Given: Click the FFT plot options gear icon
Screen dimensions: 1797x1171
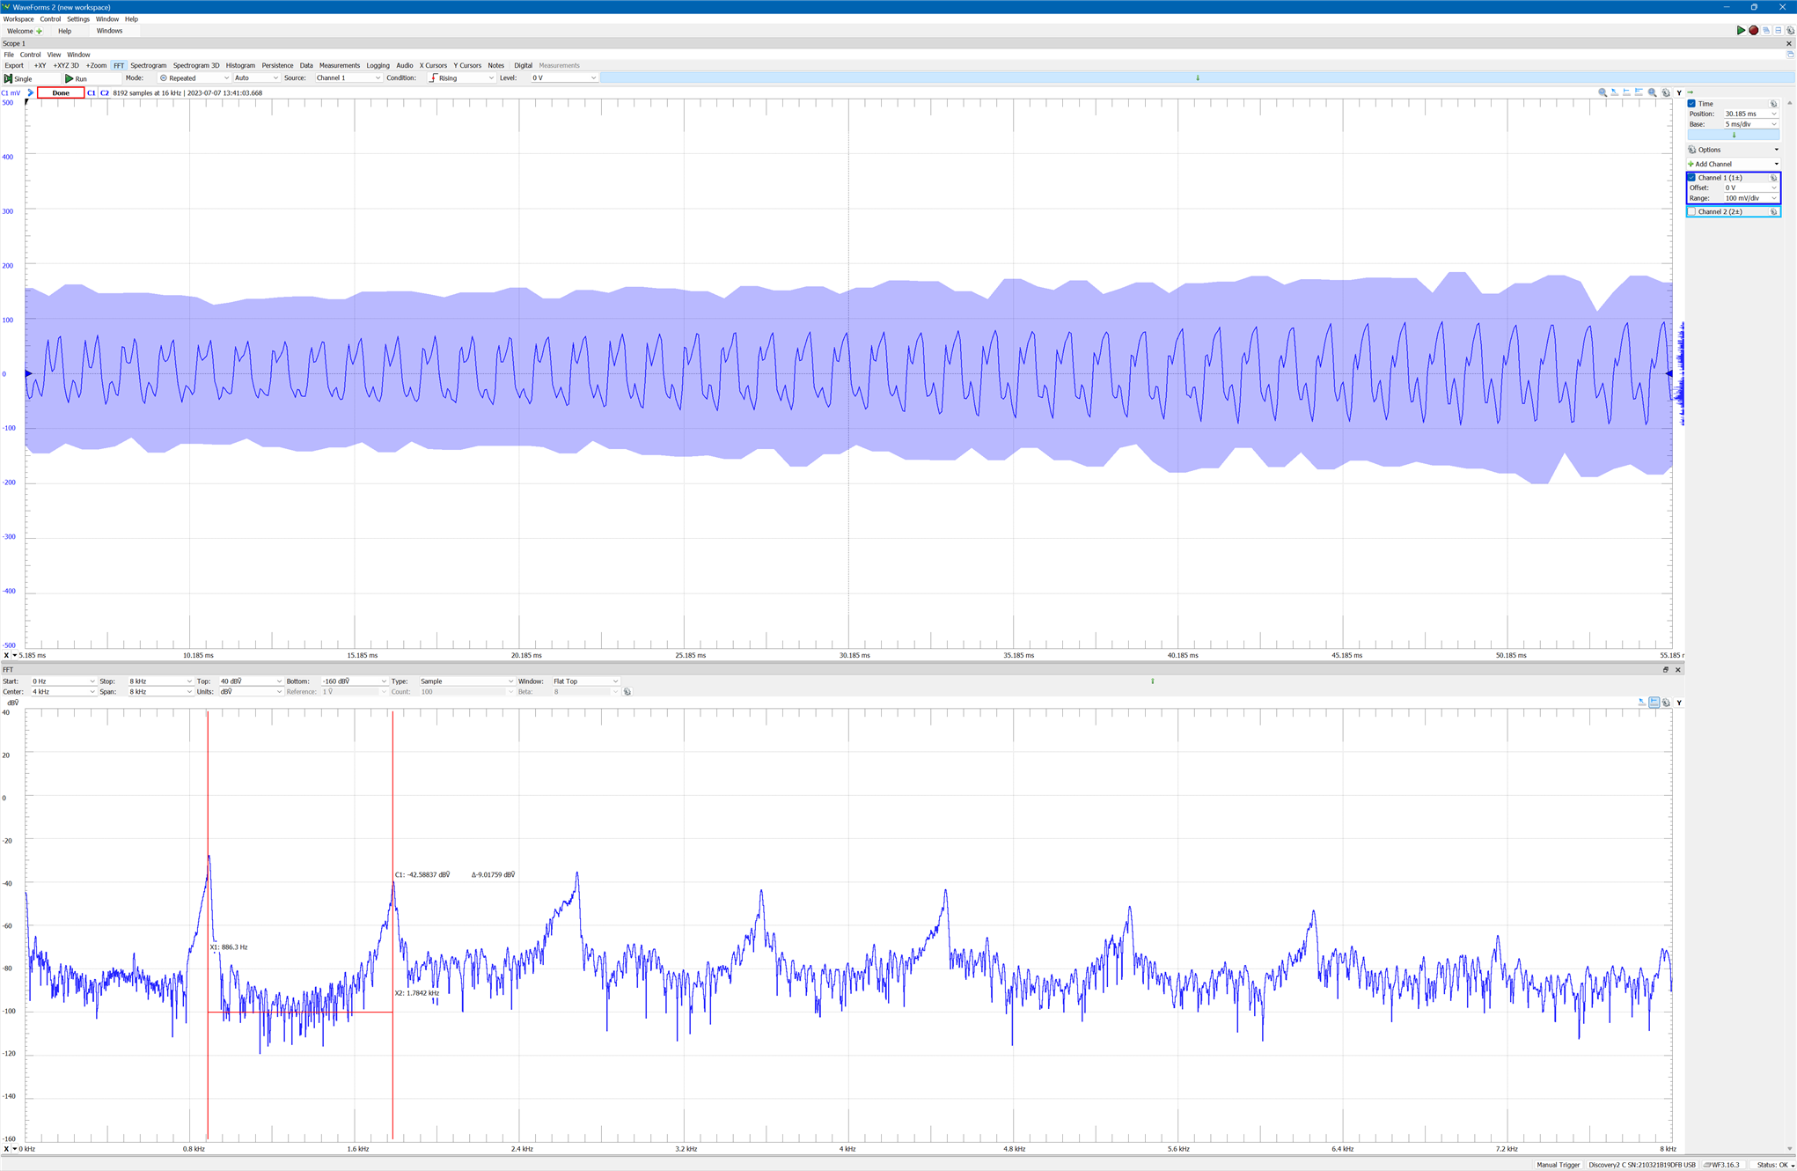Looking at the screenshot, I should [x=1666, y=703].
